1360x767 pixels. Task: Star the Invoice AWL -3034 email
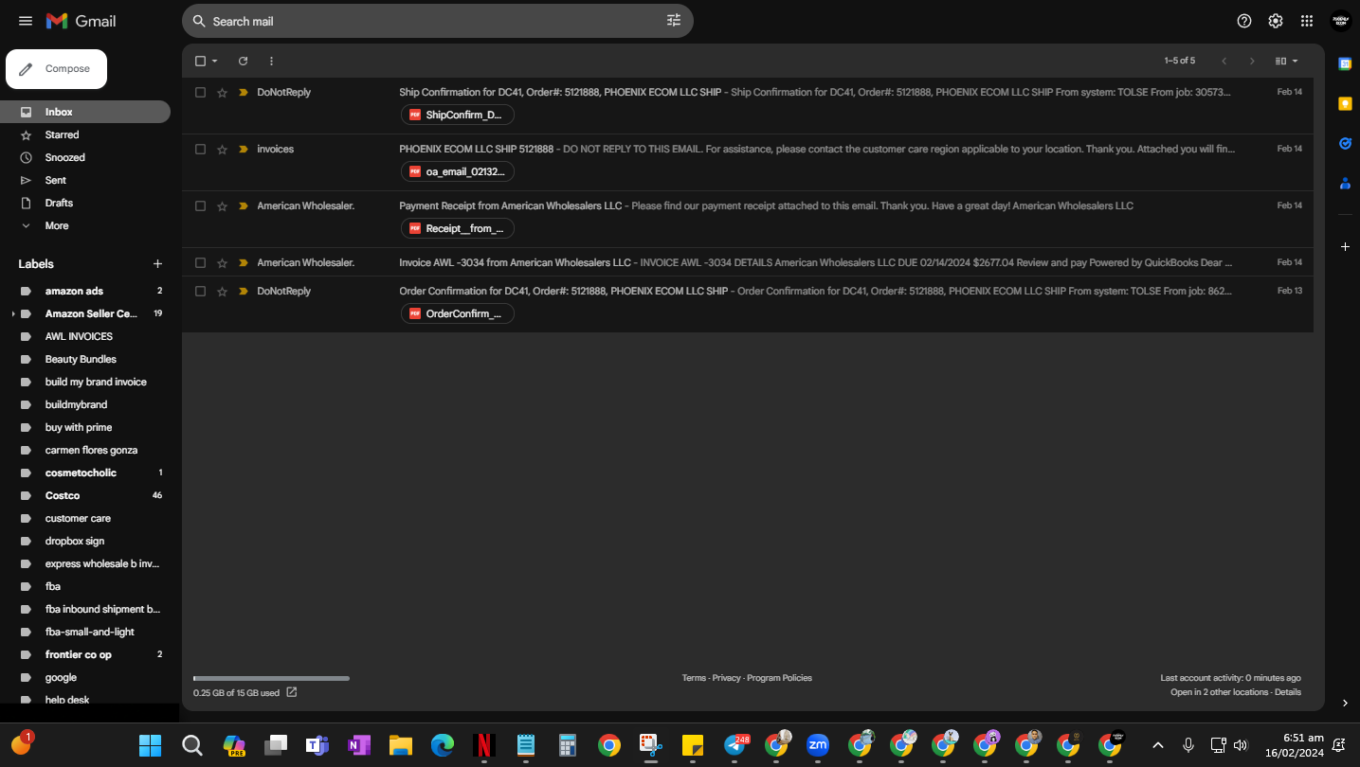(x=222, y=263)
